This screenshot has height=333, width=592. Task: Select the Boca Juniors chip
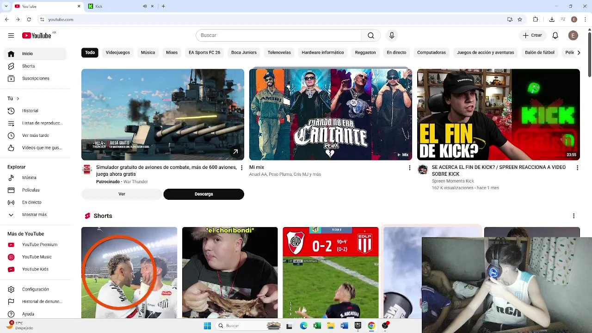coord(244,53)
